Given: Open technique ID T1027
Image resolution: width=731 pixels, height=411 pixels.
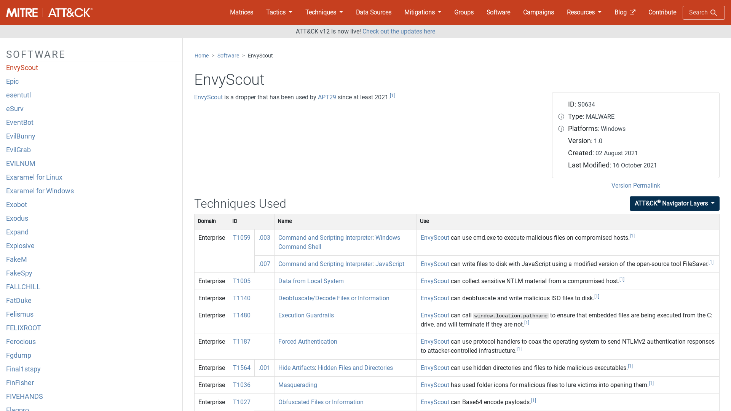Looking at the screenshot, I should point(241,402).
